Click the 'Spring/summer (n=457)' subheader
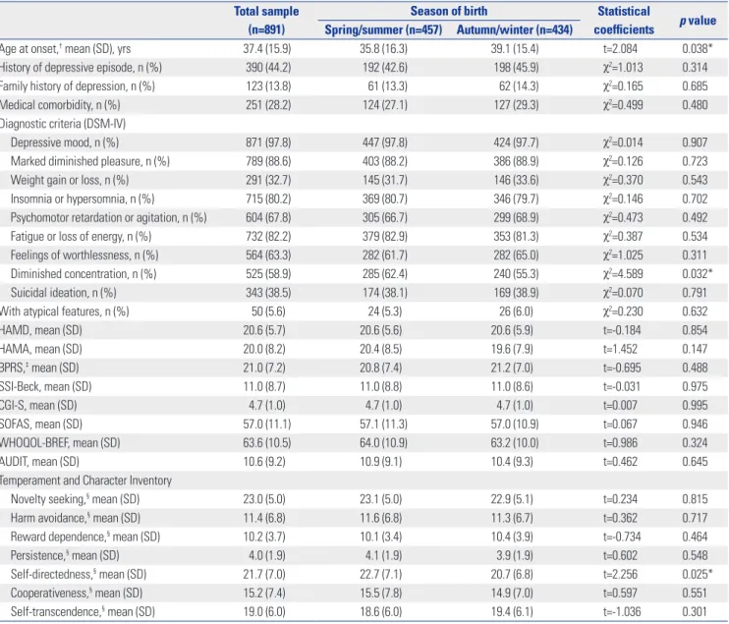729x624 pixels. [383, 29]
